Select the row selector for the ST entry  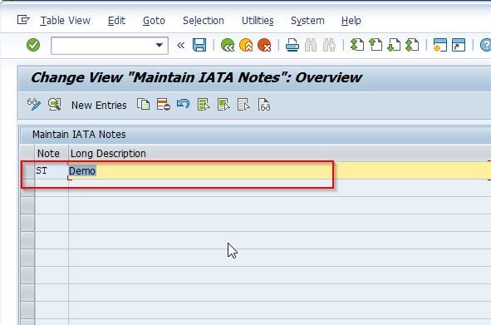click(x=27, y=170)
